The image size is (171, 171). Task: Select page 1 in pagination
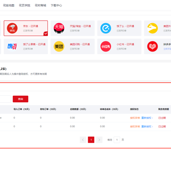[x=91, y=140]
